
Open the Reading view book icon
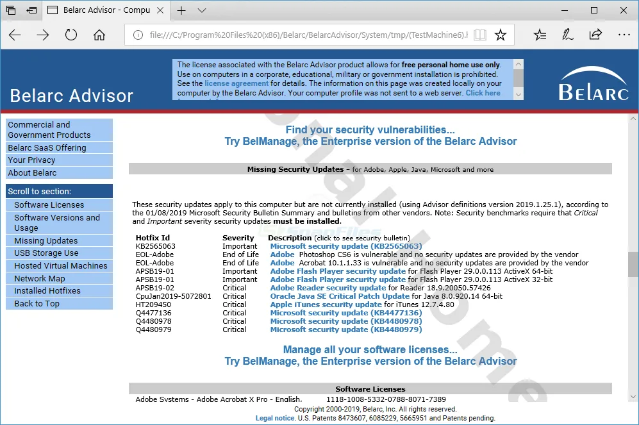pyautogui.click(x=480, y=35)
